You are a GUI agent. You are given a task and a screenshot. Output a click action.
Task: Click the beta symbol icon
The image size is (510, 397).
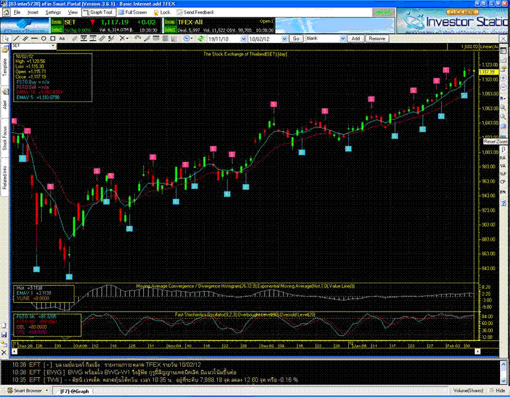[x=503, y=149]
